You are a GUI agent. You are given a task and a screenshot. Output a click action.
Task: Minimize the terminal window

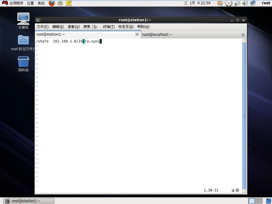232,20
